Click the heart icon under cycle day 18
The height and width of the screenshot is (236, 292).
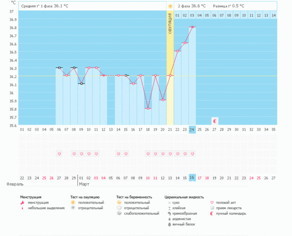(x=148, y=154)
